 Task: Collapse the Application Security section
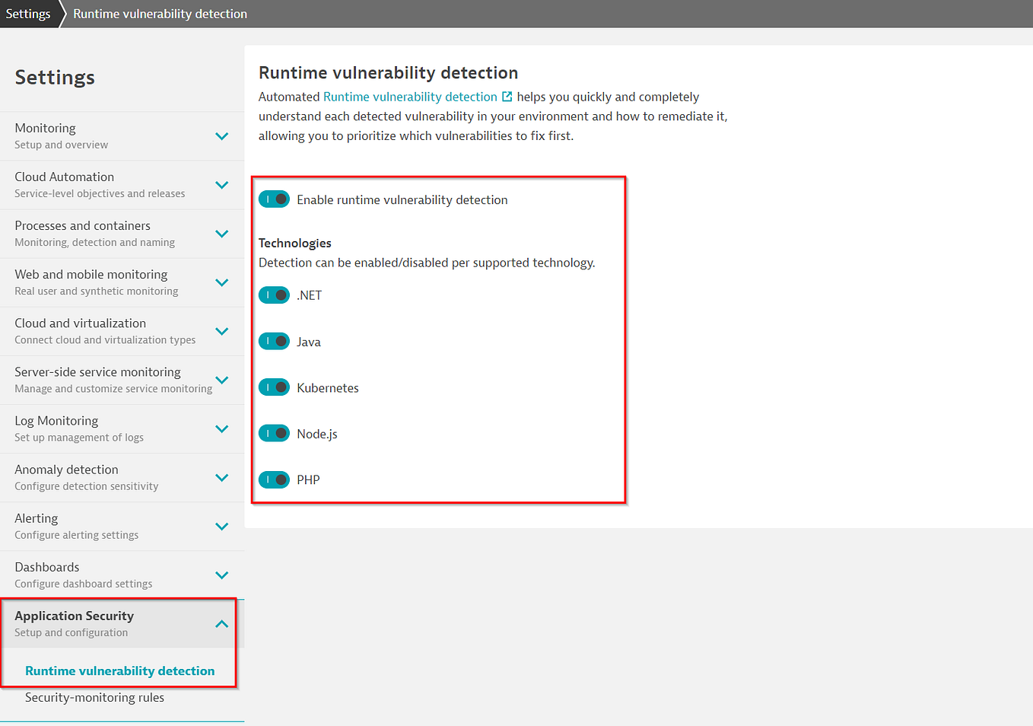click(221, 623)
